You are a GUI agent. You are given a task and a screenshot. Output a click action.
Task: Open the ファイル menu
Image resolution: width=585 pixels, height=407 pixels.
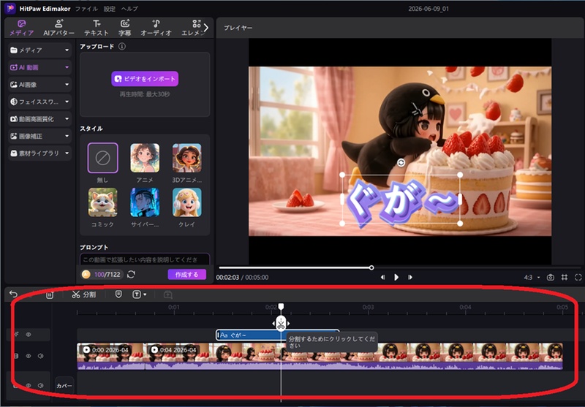tap(86, 9)
